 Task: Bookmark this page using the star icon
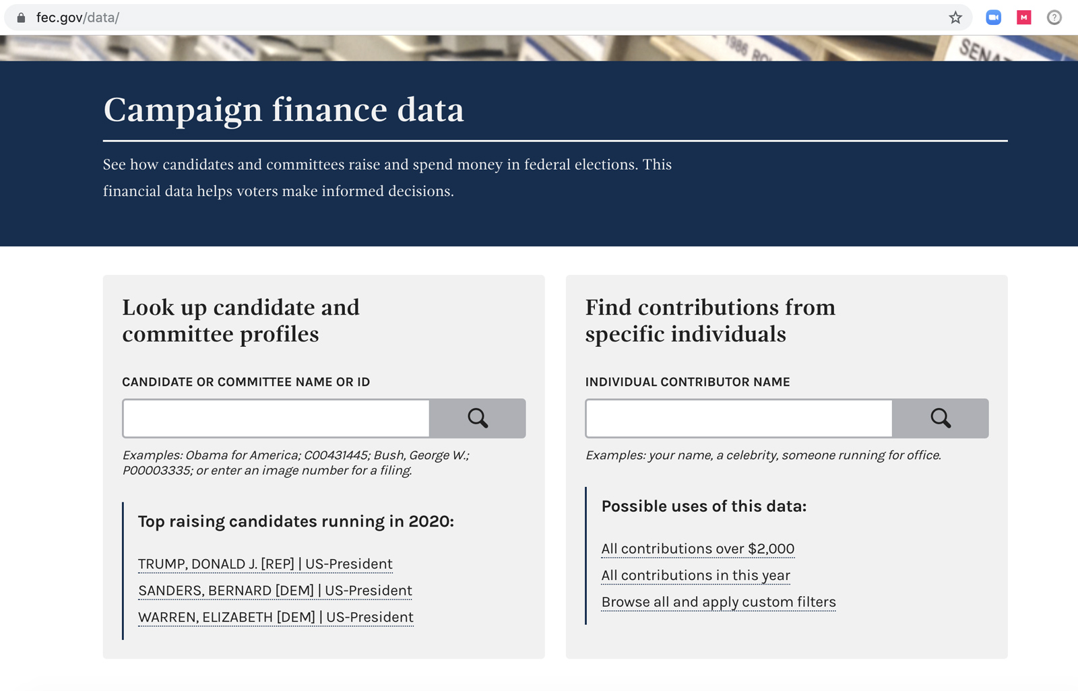[955, 17]
